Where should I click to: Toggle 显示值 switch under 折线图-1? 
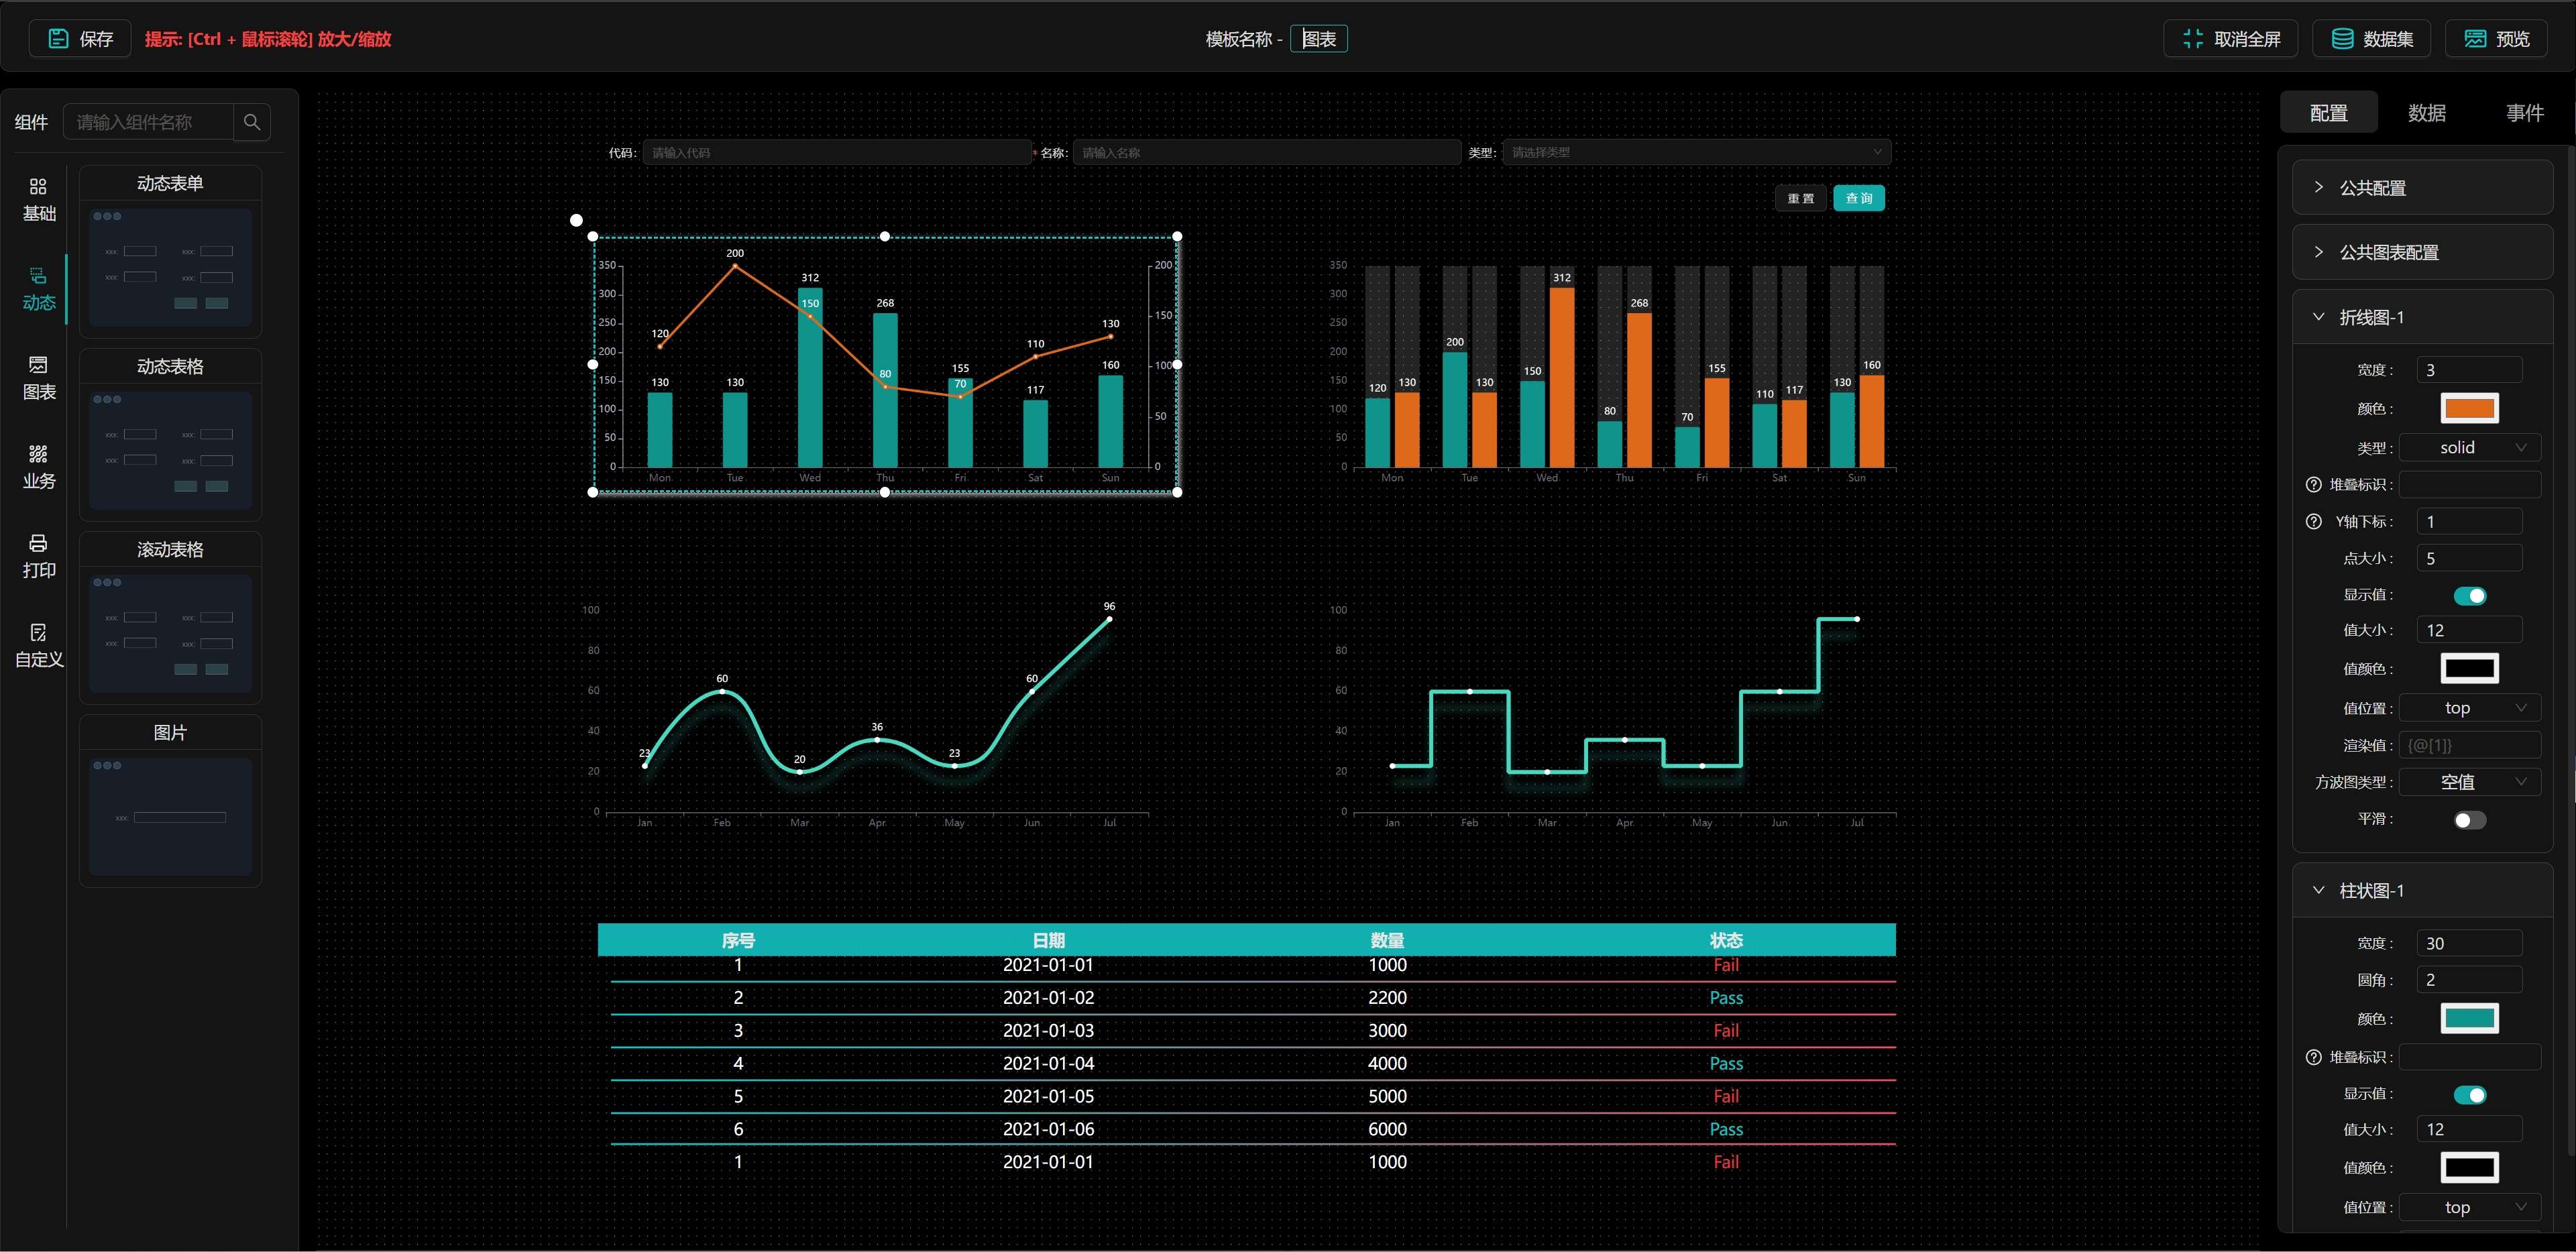tap(2469, 595)
